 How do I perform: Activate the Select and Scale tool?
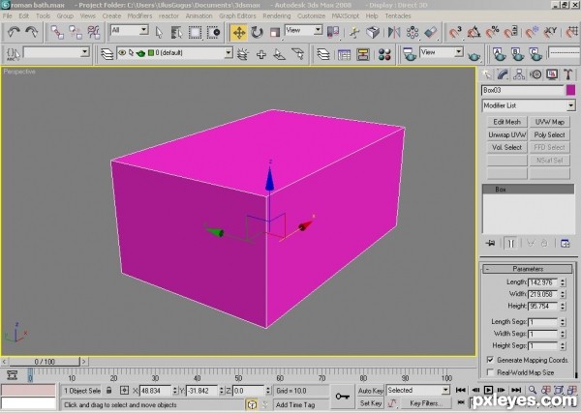coord(275,32)
